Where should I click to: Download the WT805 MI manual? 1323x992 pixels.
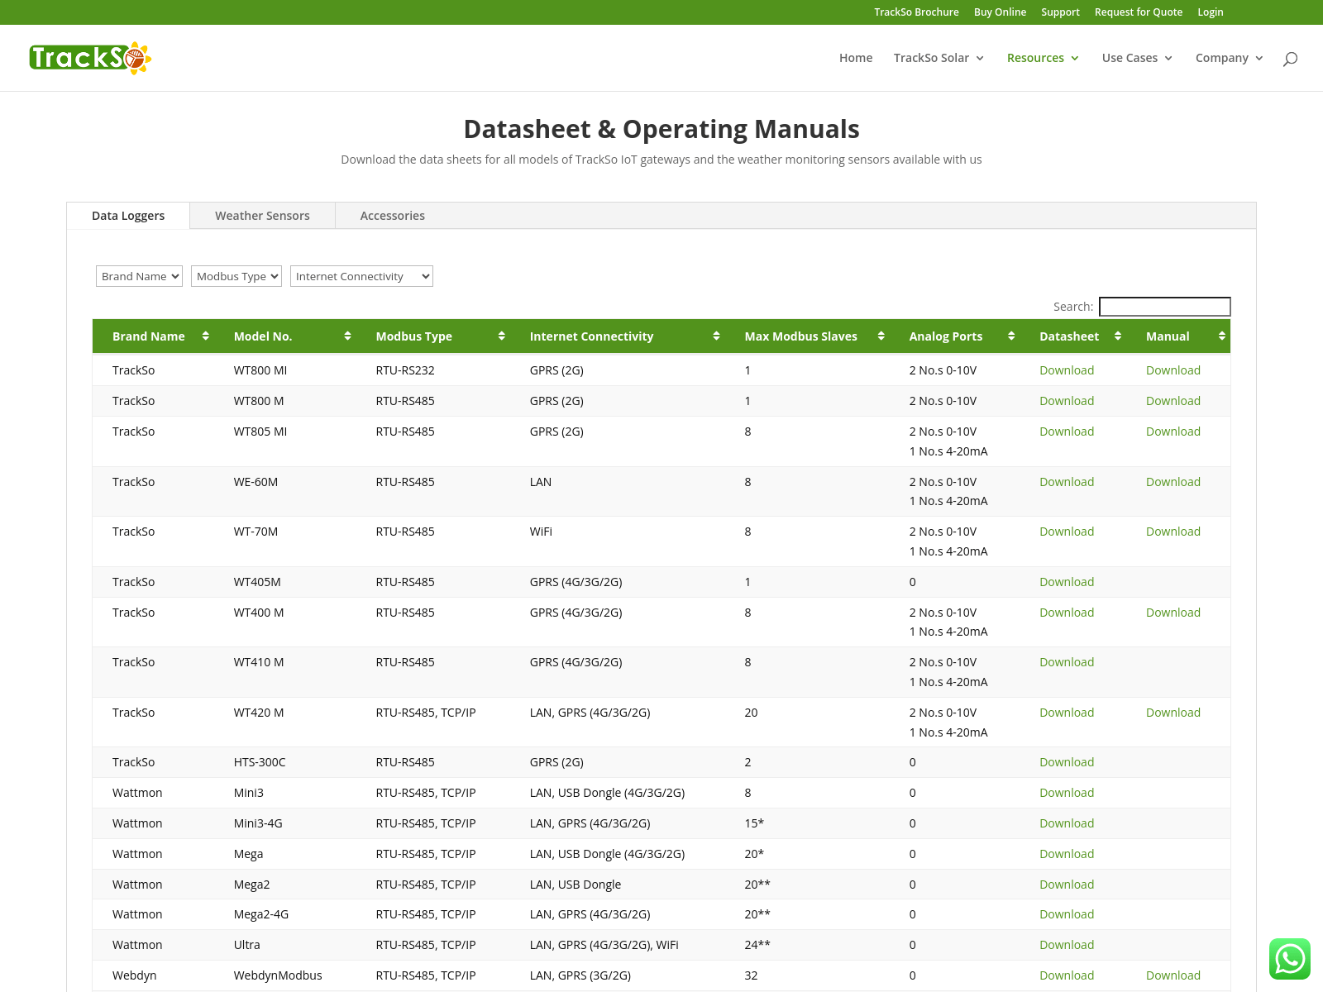pos(1173,432)
